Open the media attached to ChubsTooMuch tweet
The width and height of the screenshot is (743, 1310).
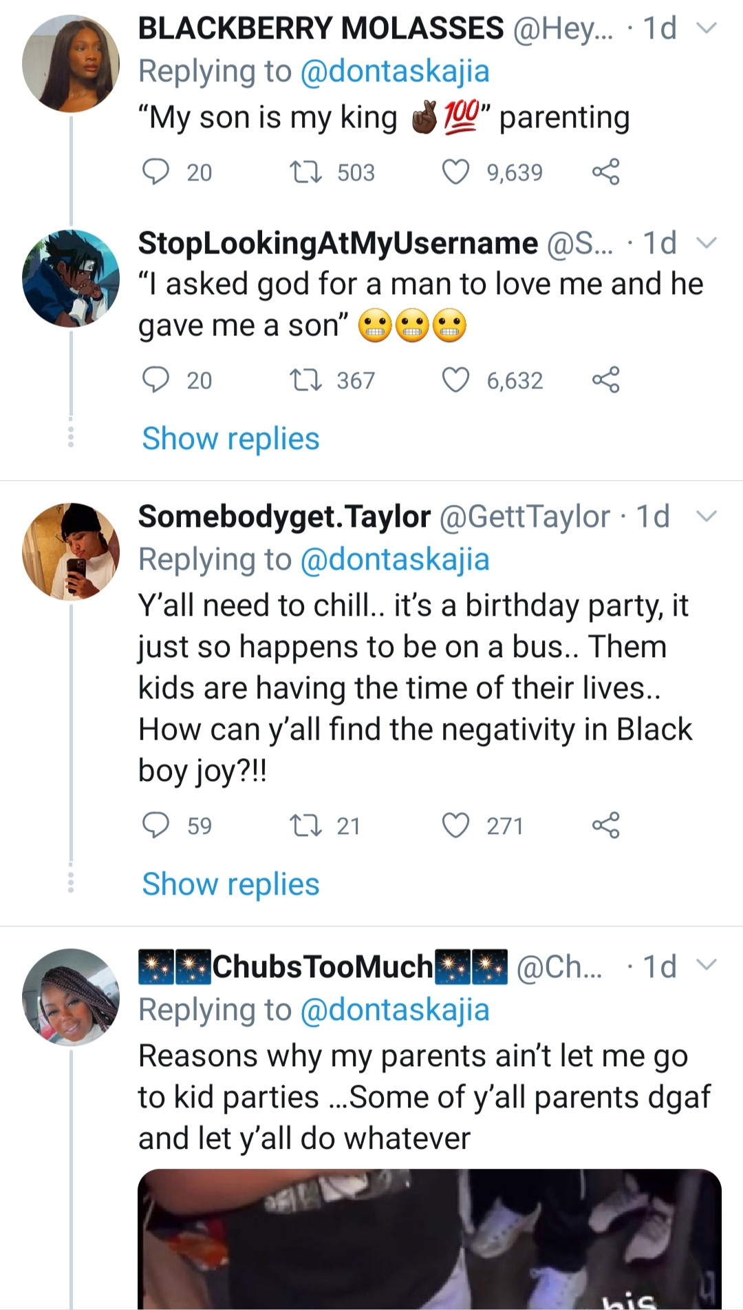[x=429, y=1238]
